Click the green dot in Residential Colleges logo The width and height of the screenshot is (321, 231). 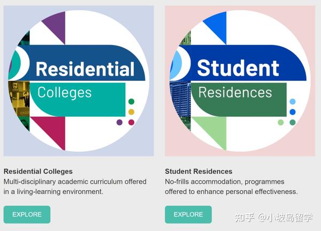(x=131, y=102)
